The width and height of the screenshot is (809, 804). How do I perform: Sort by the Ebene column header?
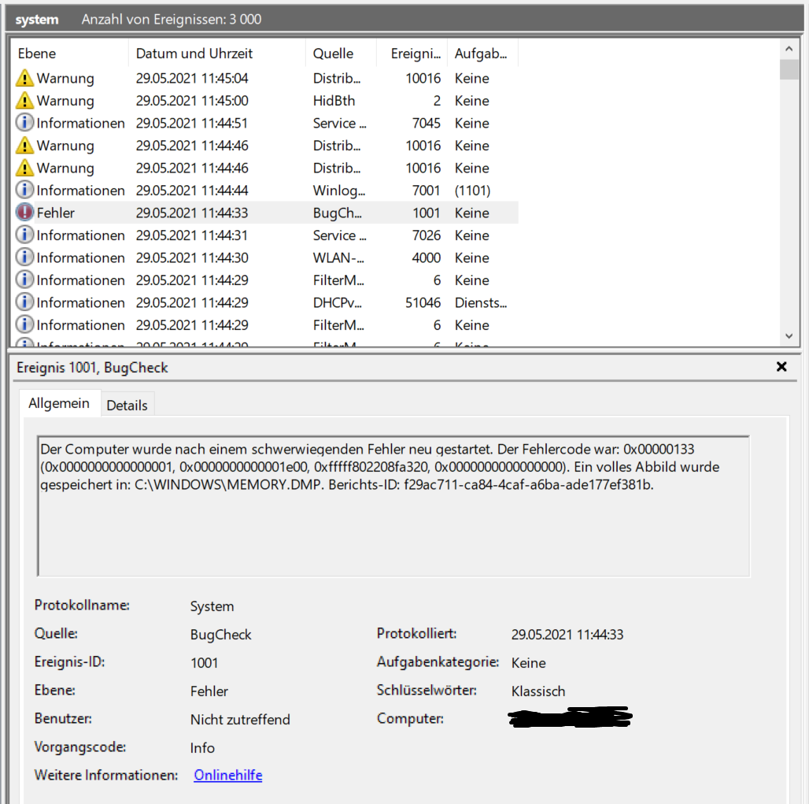point(68,54)
